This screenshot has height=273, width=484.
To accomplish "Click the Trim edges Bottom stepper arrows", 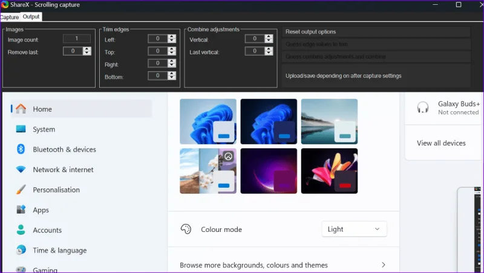I will [x=172, y=75].
